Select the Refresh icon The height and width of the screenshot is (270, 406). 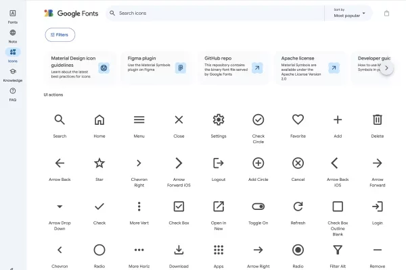coord(298,207)
